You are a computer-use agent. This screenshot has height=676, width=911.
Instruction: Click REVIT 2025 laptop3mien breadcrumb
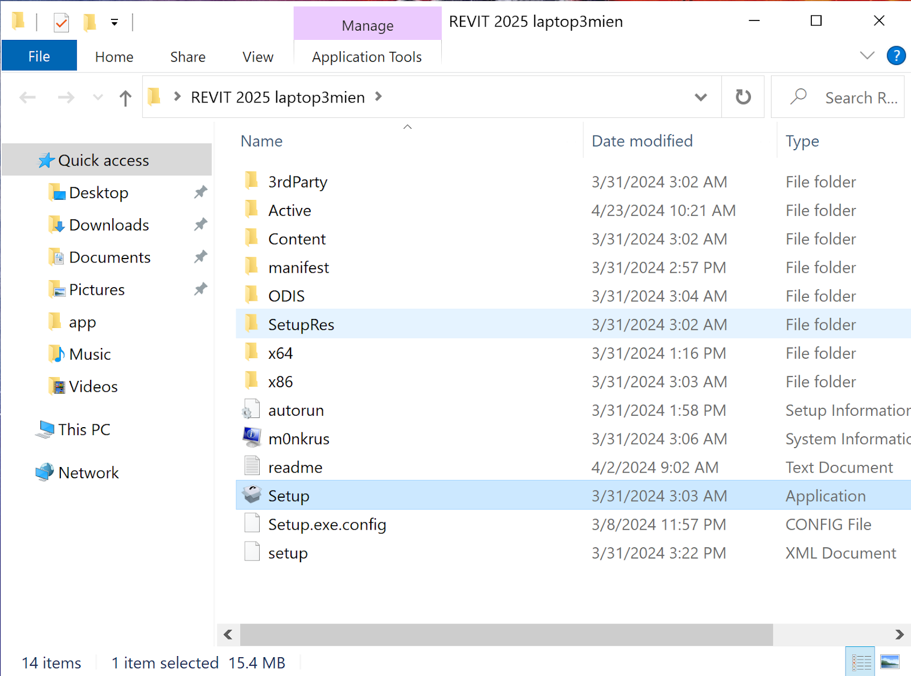pos(277,97)
